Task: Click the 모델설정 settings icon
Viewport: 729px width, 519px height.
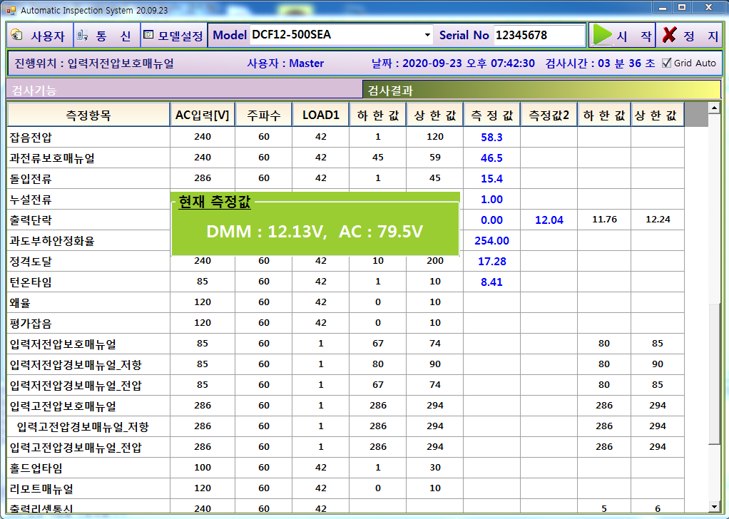Action: pos(148,35)
